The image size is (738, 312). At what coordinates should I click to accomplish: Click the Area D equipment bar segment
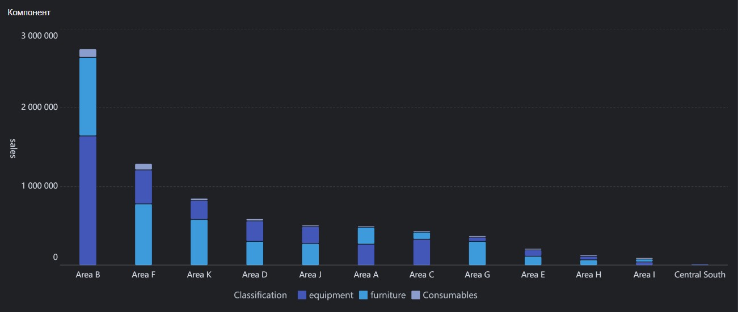coord(255,231)
